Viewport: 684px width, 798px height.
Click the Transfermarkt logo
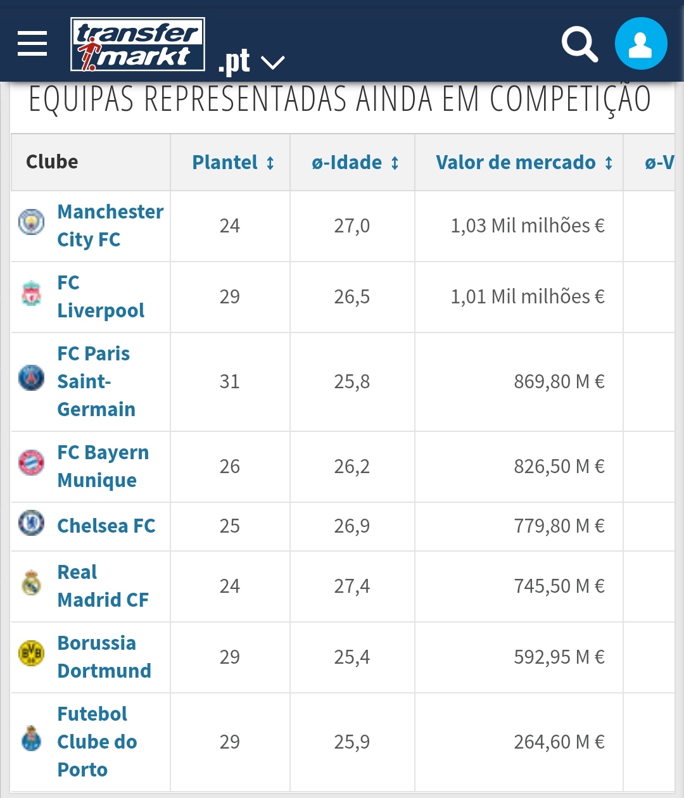(x=138, y=44)
